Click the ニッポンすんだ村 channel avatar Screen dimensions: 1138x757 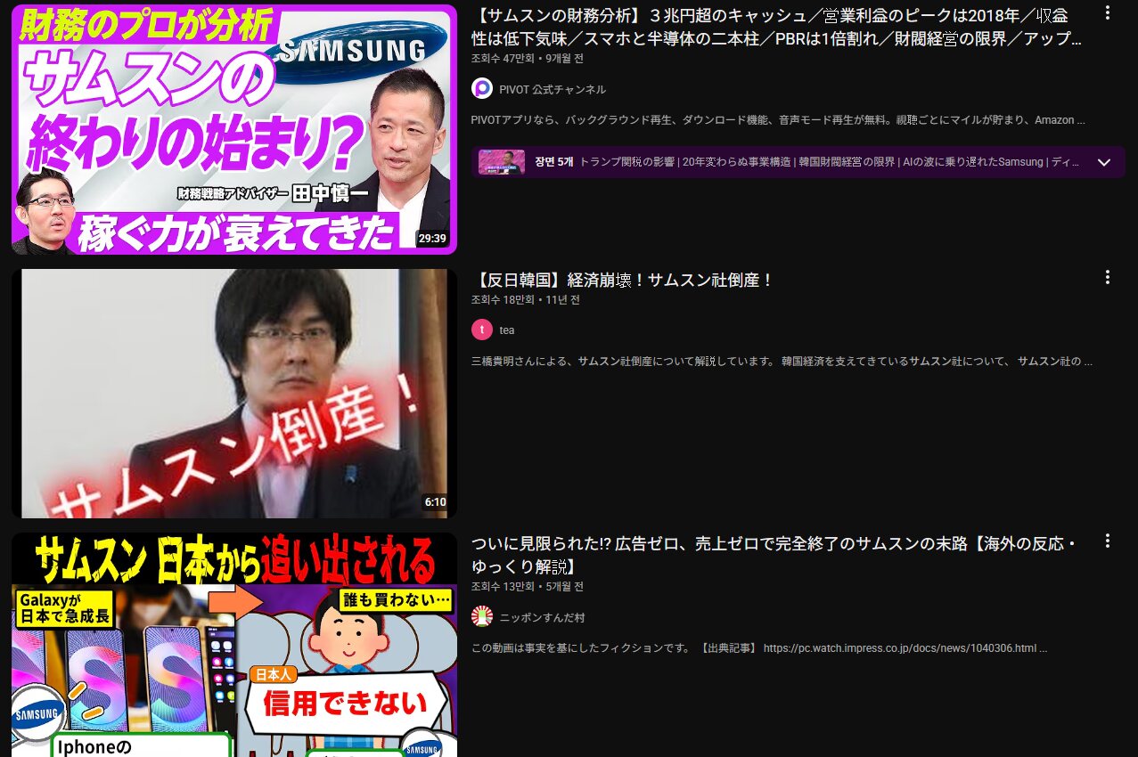pos(482,617)
